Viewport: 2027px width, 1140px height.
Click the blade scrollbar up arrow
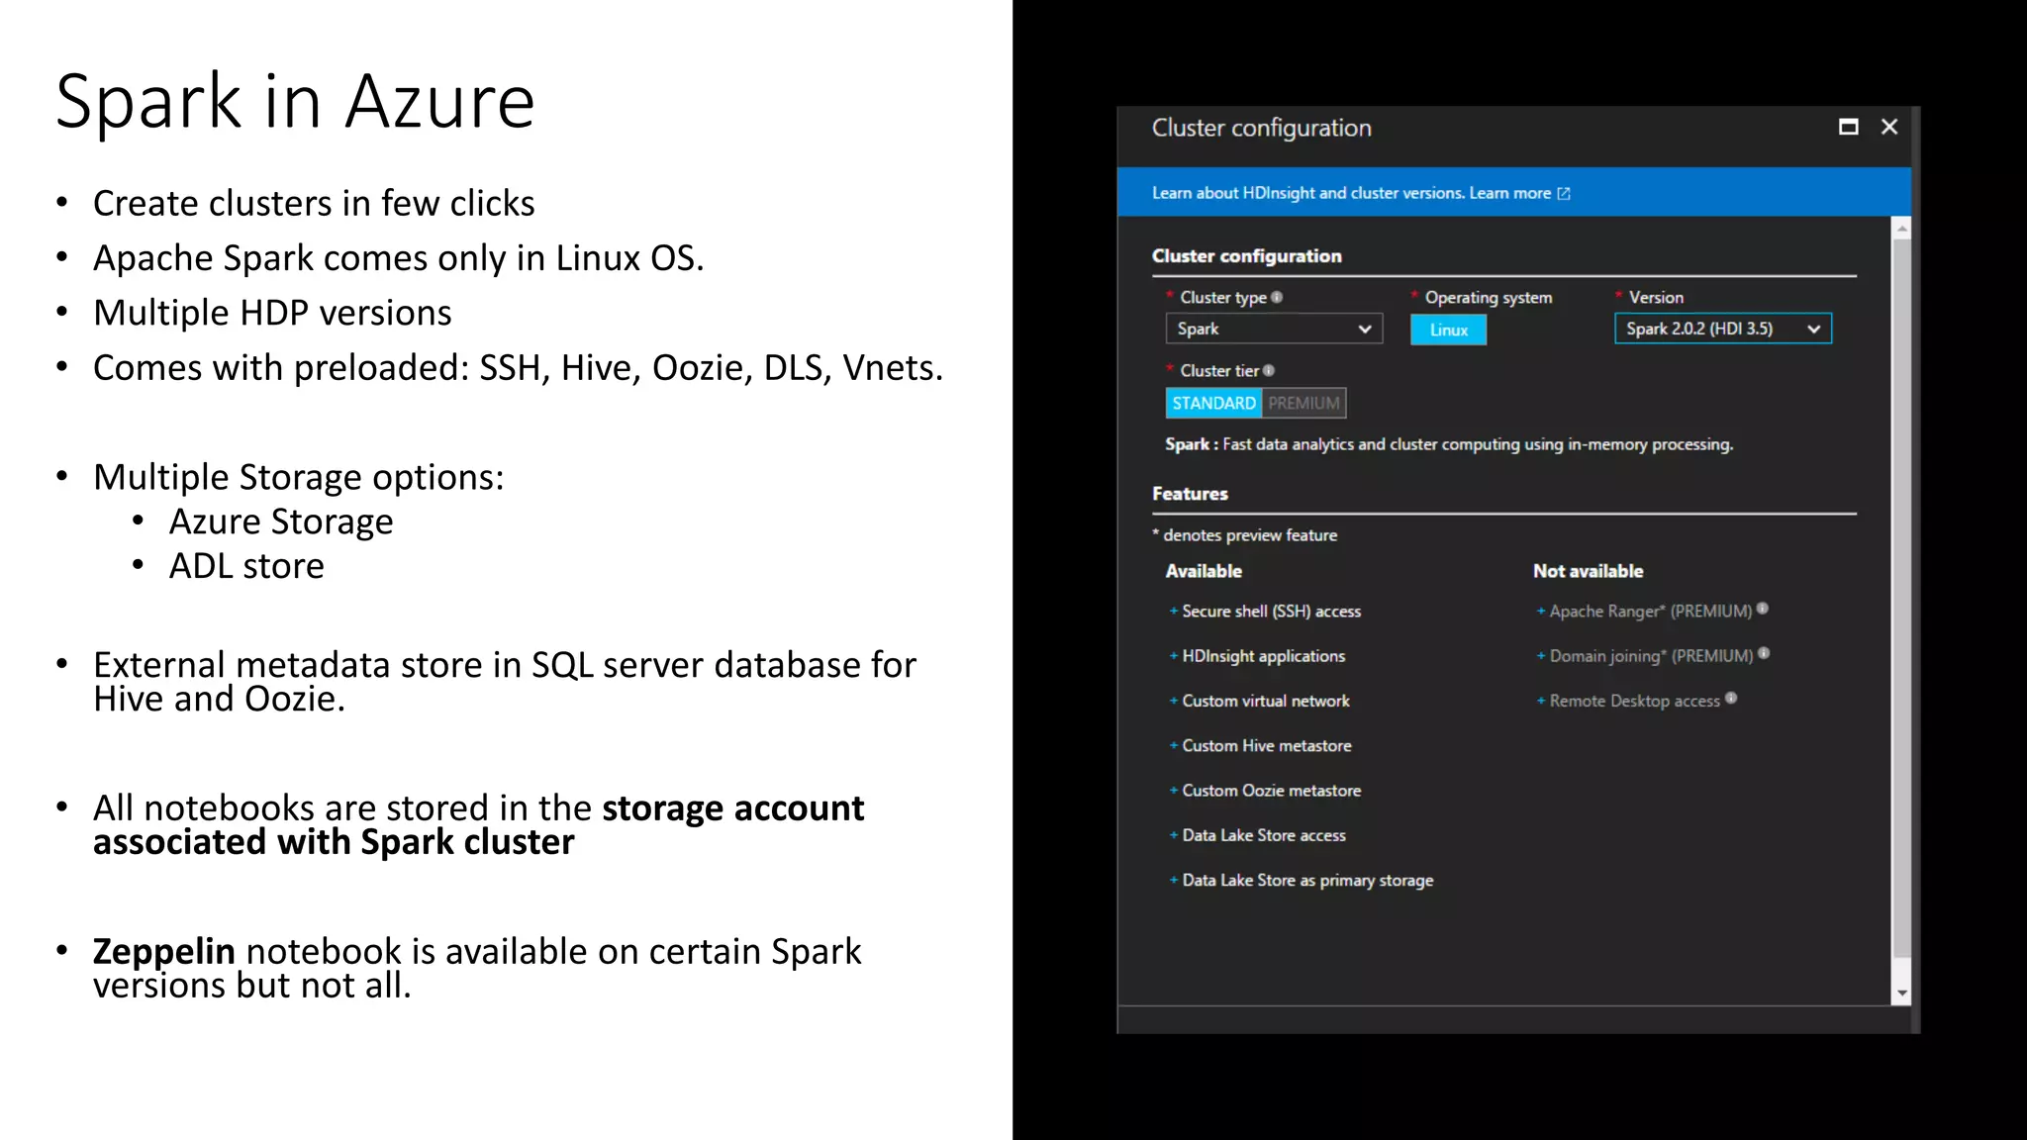click(x=1901, y=229)
